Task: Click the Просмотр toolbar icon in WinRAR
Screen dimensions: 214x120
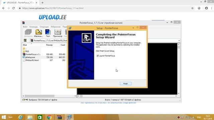Action: point(58,33)
